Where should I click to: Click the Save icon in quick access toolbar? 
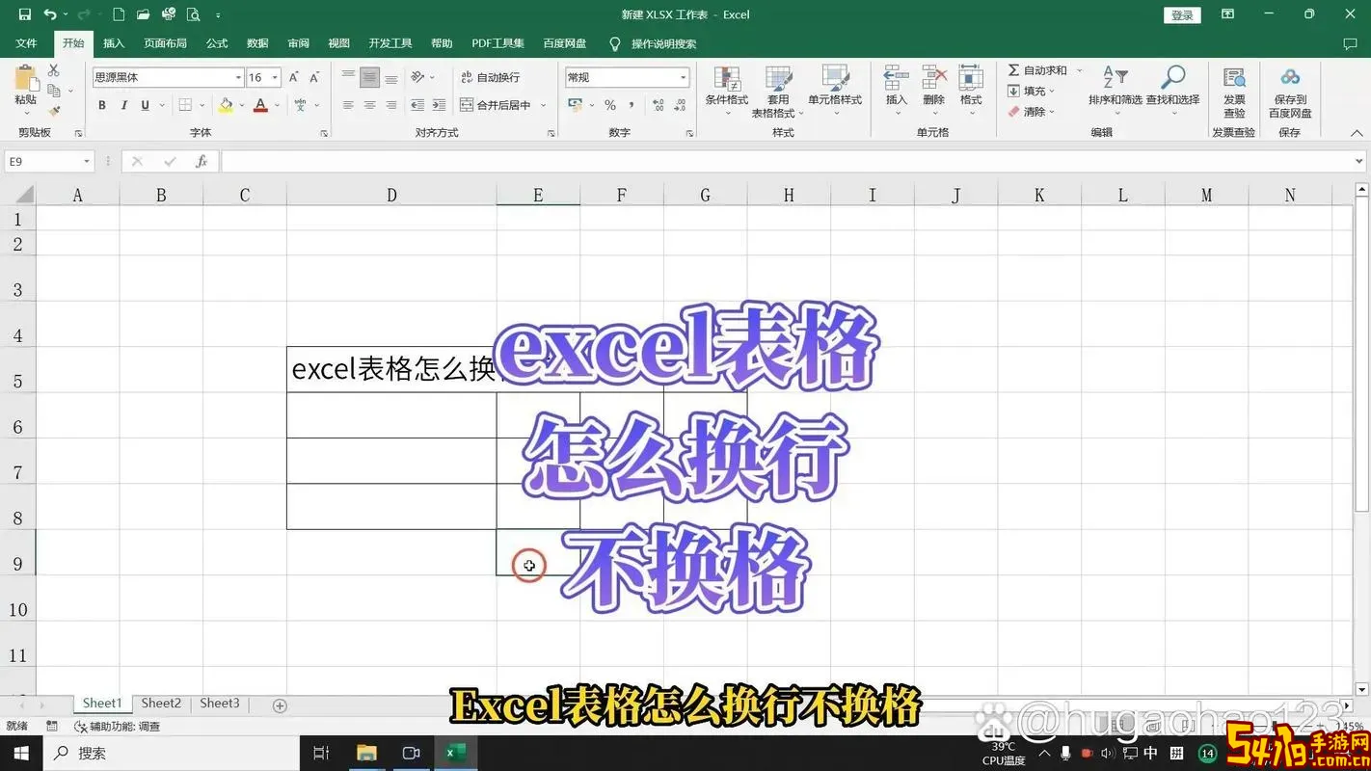point(25,14)
